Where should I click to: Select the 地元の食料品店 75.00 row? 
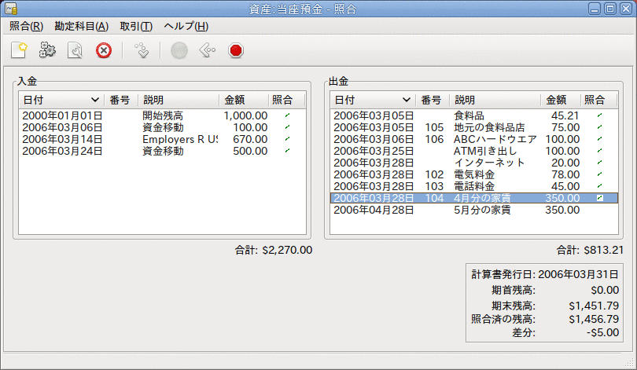[474, 127]
